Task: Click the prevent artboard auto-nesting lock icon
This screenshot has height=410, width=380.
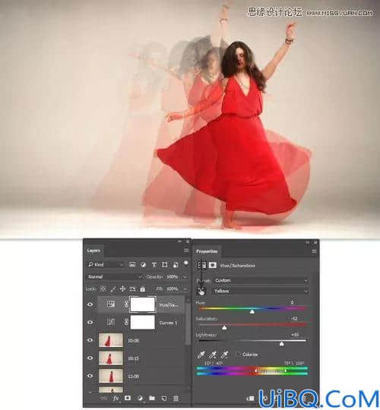Action: click(x=133, y=289)
